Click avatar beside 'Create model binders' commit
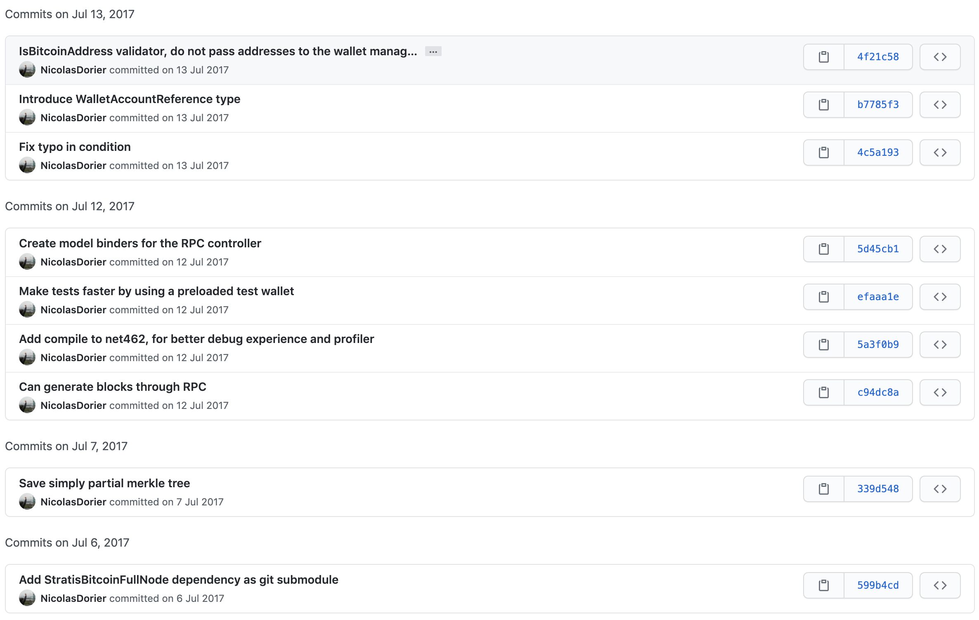979x620 pixels. (27, 262)
